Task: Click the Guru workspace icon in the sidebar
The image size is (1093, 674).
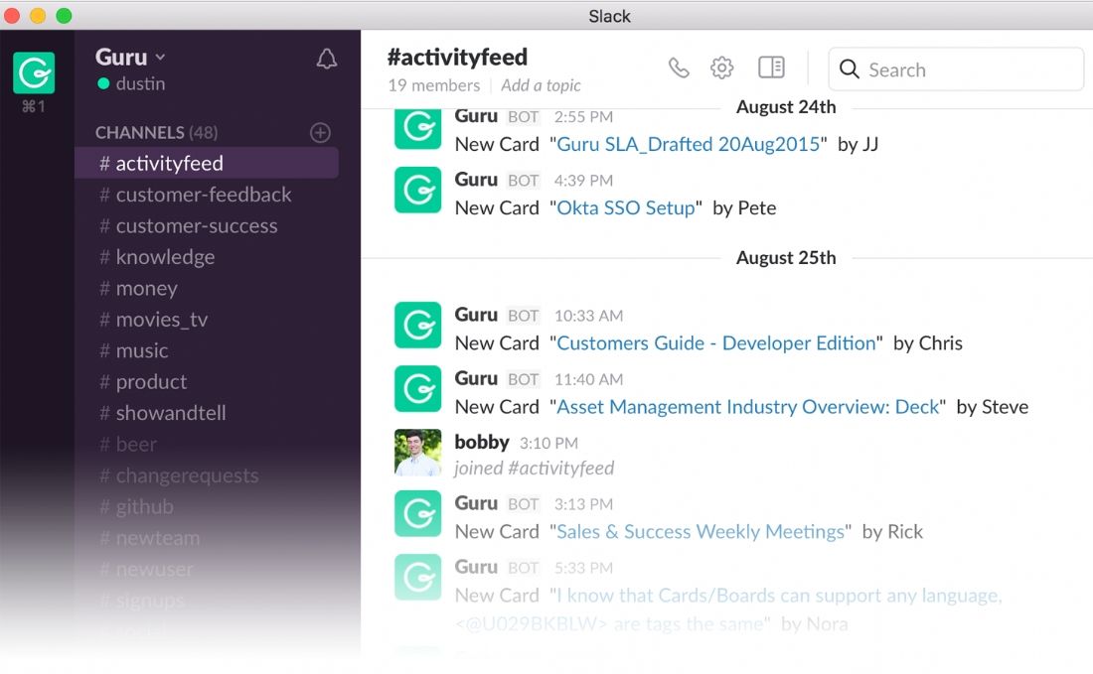Action: [x=34, y=72]
